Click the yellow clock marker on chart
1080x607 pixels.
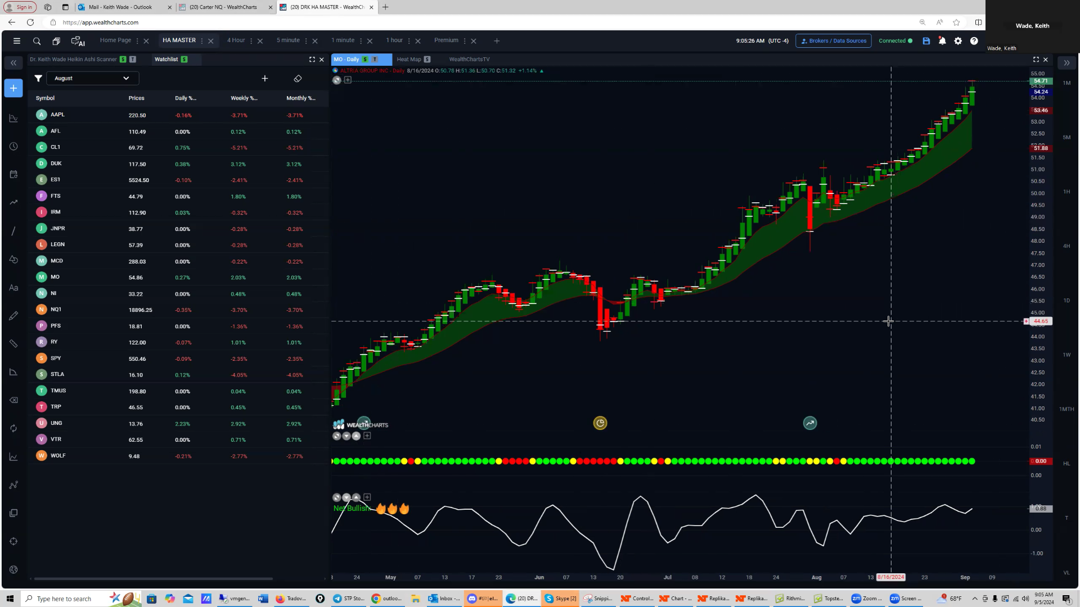600,423
